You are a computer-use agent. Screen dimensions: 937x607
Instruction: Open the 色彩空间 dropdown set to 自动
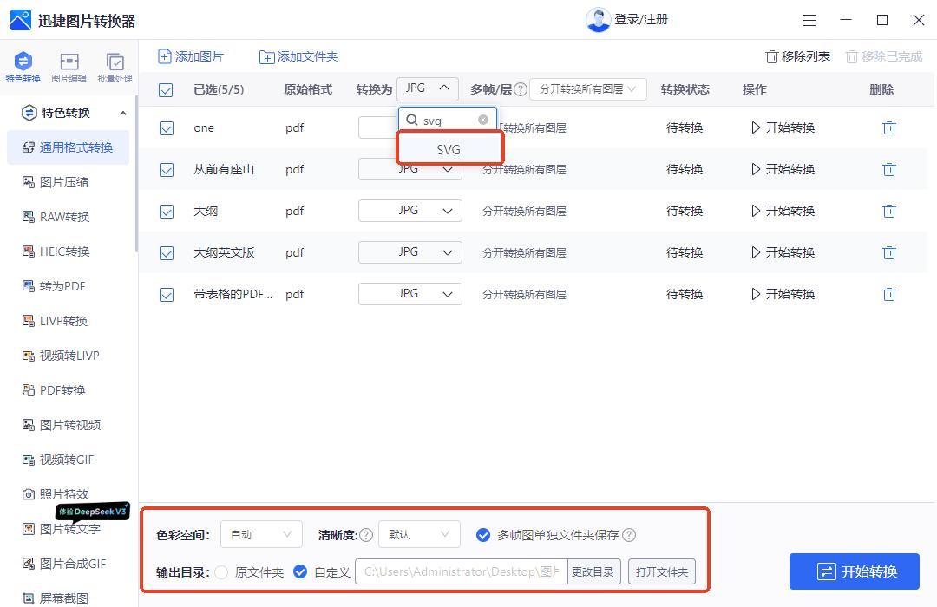[261, 535]
